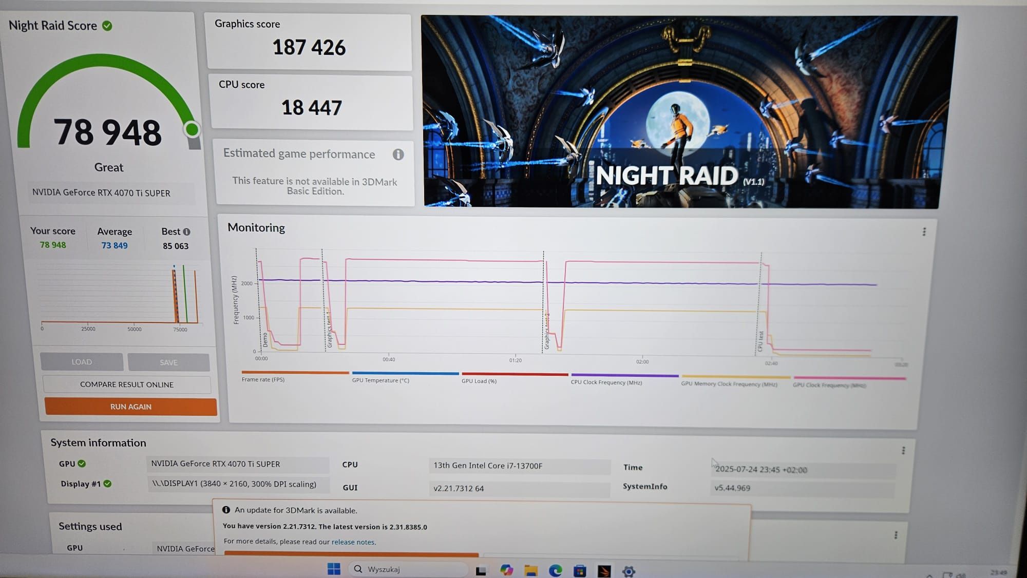Click the Night Raid Score green verification checkmark
Screen dimensions: 1027x578
[107, 26]
